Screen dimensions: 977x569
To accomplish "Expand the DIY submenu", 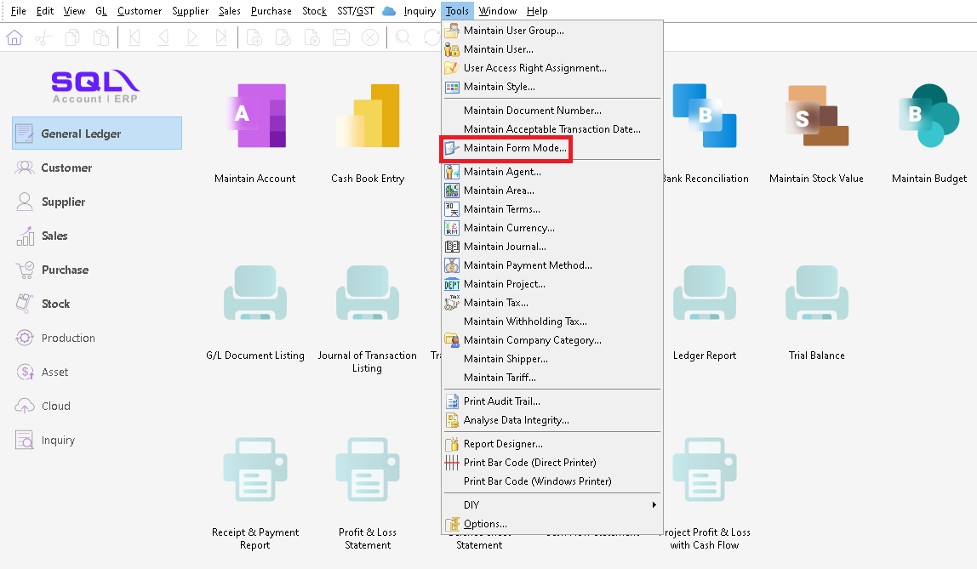I will point(551,505).
